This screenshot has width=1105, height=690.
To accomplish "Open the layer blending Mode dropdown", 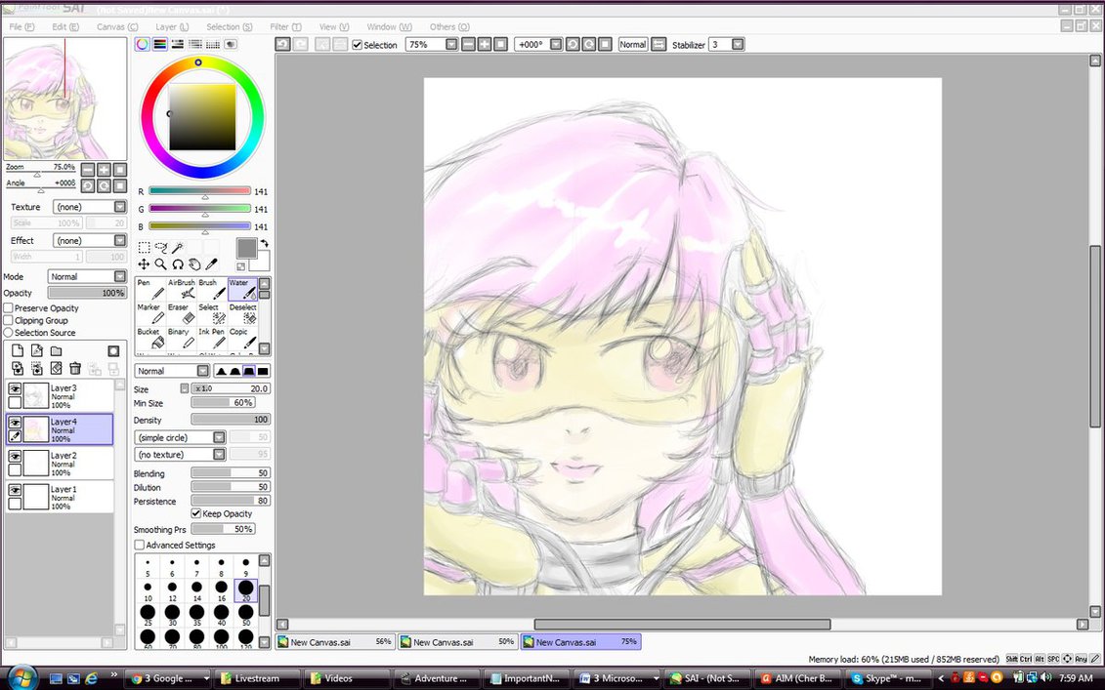I will (120, 277).
